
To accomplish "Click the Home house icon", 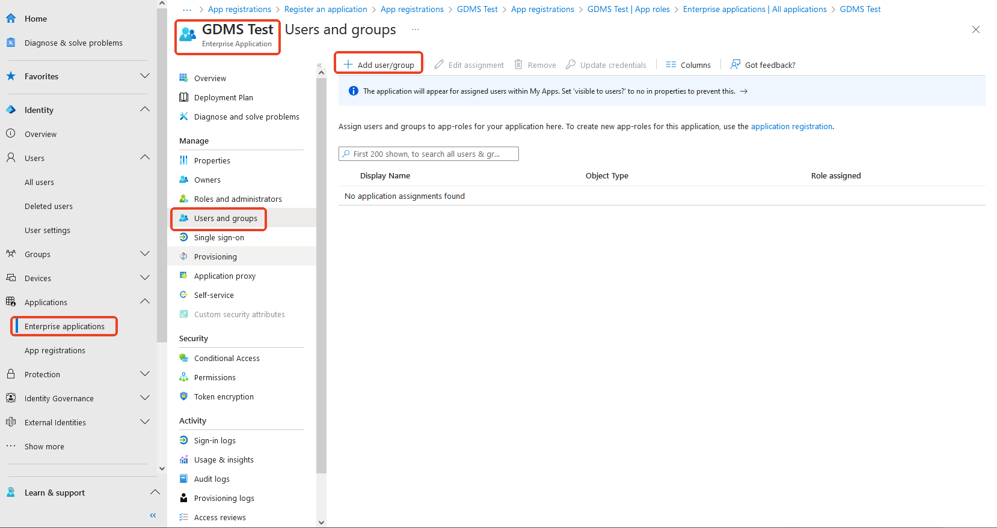I will pos(11,19).
